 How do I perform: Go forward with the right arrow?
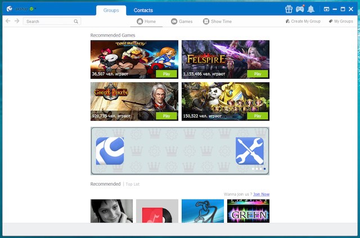tap(17, 21)
